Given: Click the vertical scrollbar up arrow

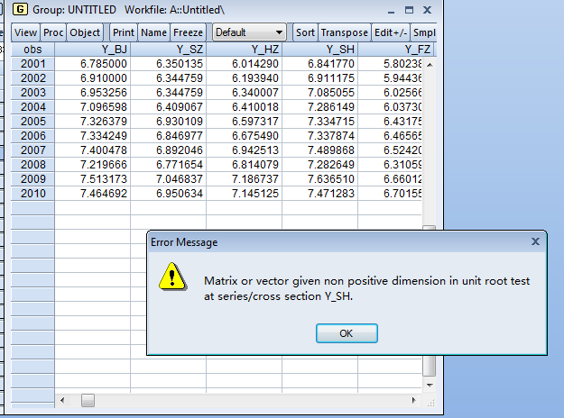Looking at the screenshot, I should coord(430,65).
